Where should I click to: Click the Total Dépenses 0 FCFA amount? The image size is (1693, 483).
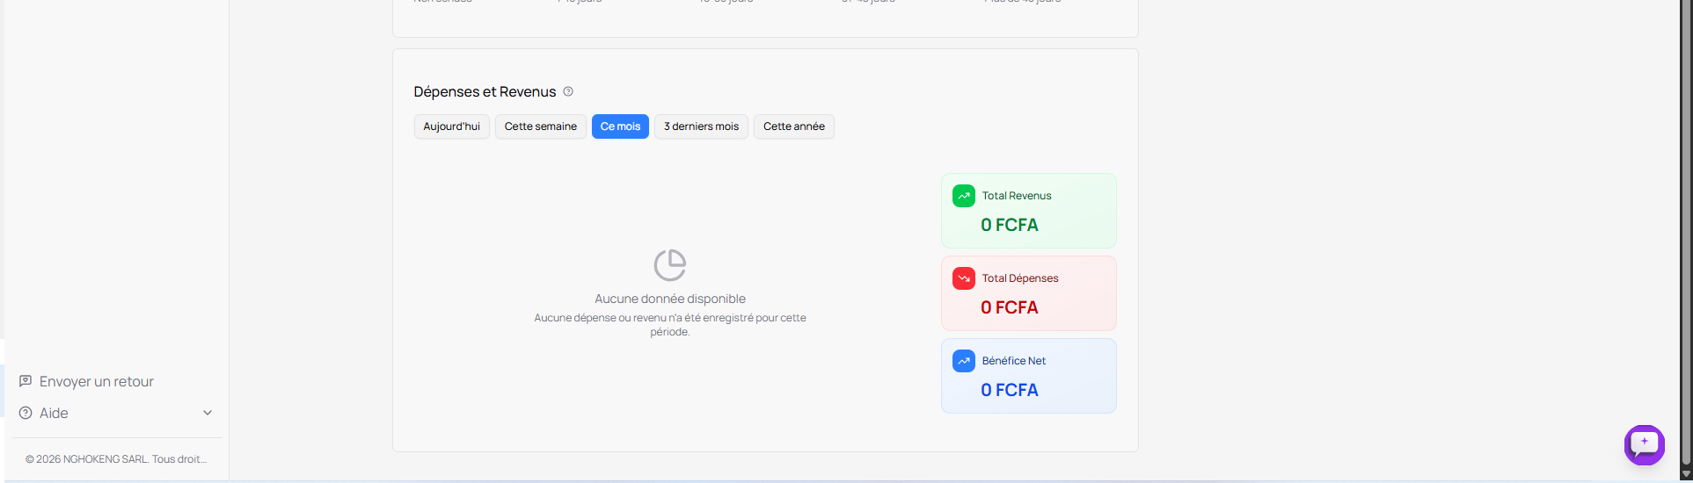pos(1010,307)
